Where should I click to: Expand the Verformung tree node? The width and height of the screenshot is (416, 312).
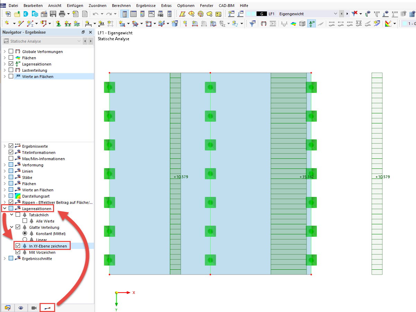pyautogui.click(x=5, y=165)
